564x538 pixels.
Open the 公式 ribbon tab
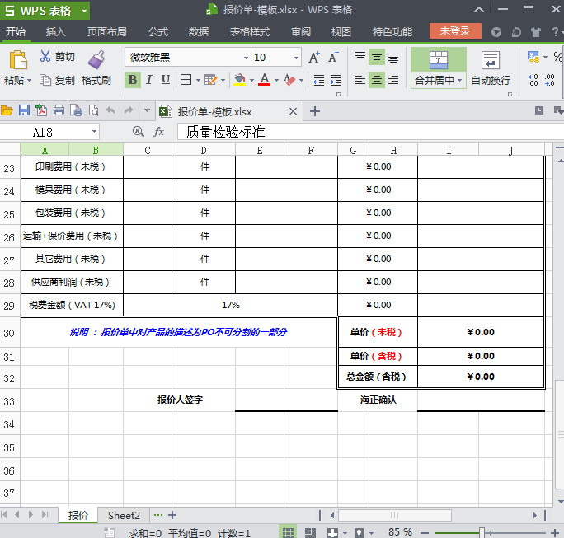(x=158, y=32)
